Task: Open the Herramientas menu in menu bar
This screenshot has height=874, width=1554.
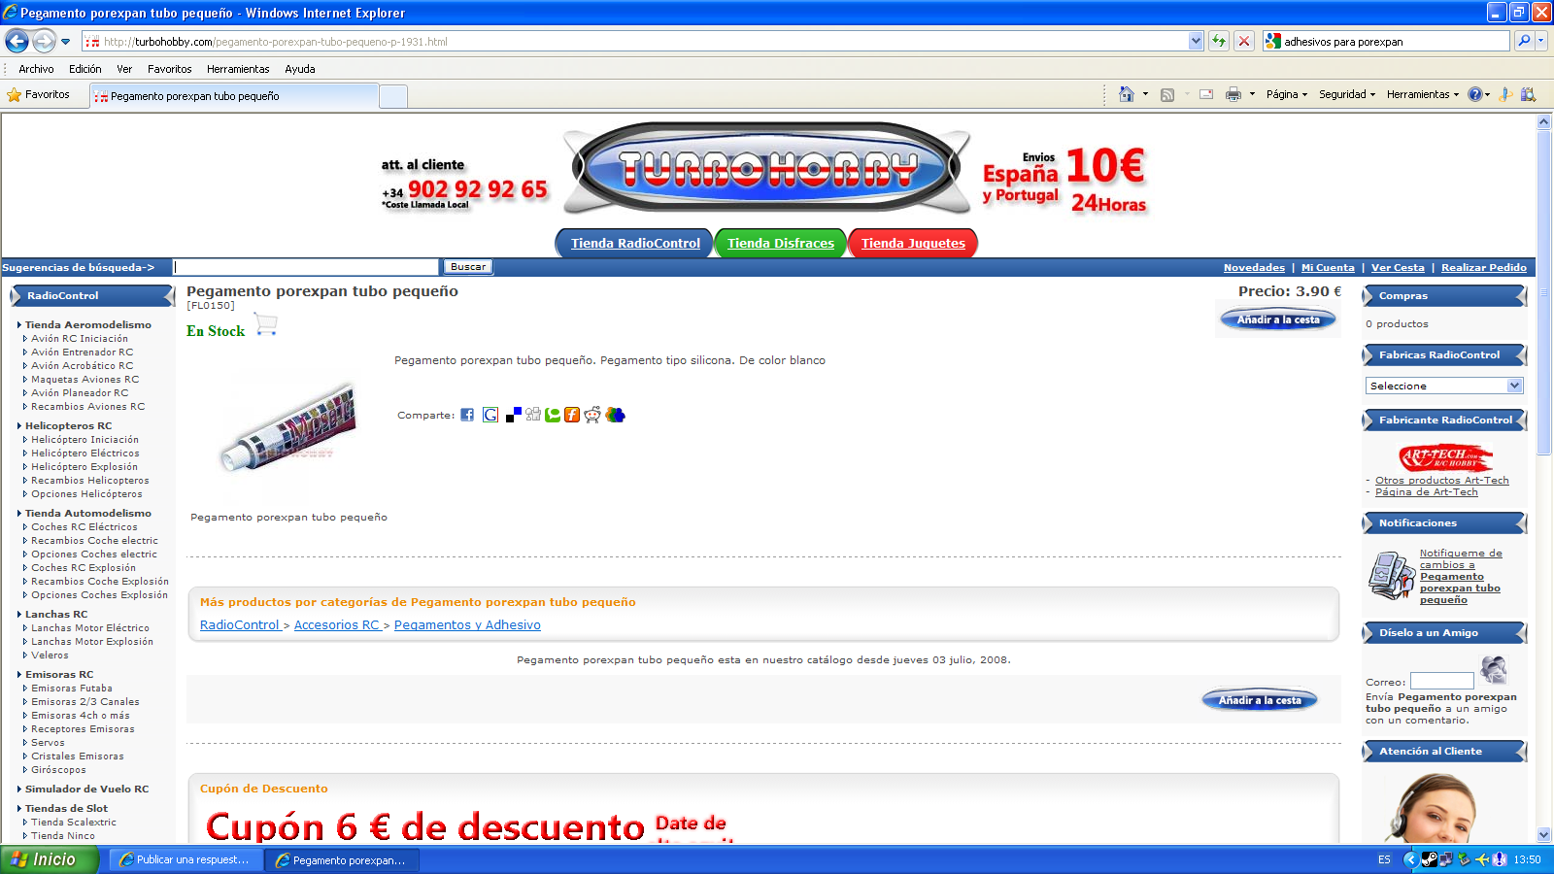Action: click(x=238, y=69)
